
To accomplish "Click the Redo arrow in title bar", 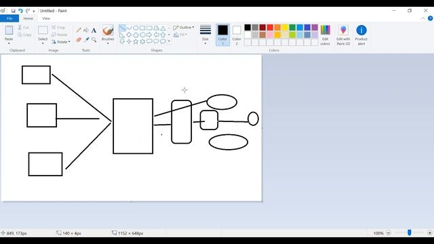I will (28, 11).
